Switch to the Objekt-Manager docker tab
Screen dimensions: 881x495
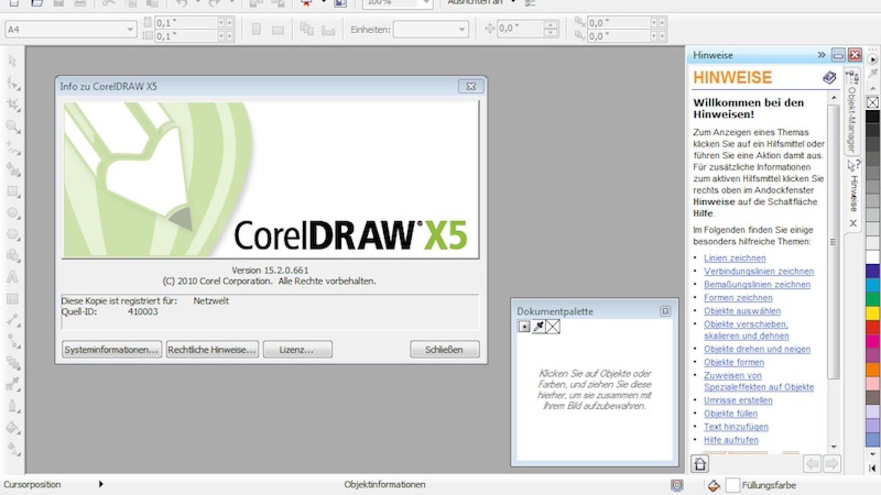[x=852, y=113]
